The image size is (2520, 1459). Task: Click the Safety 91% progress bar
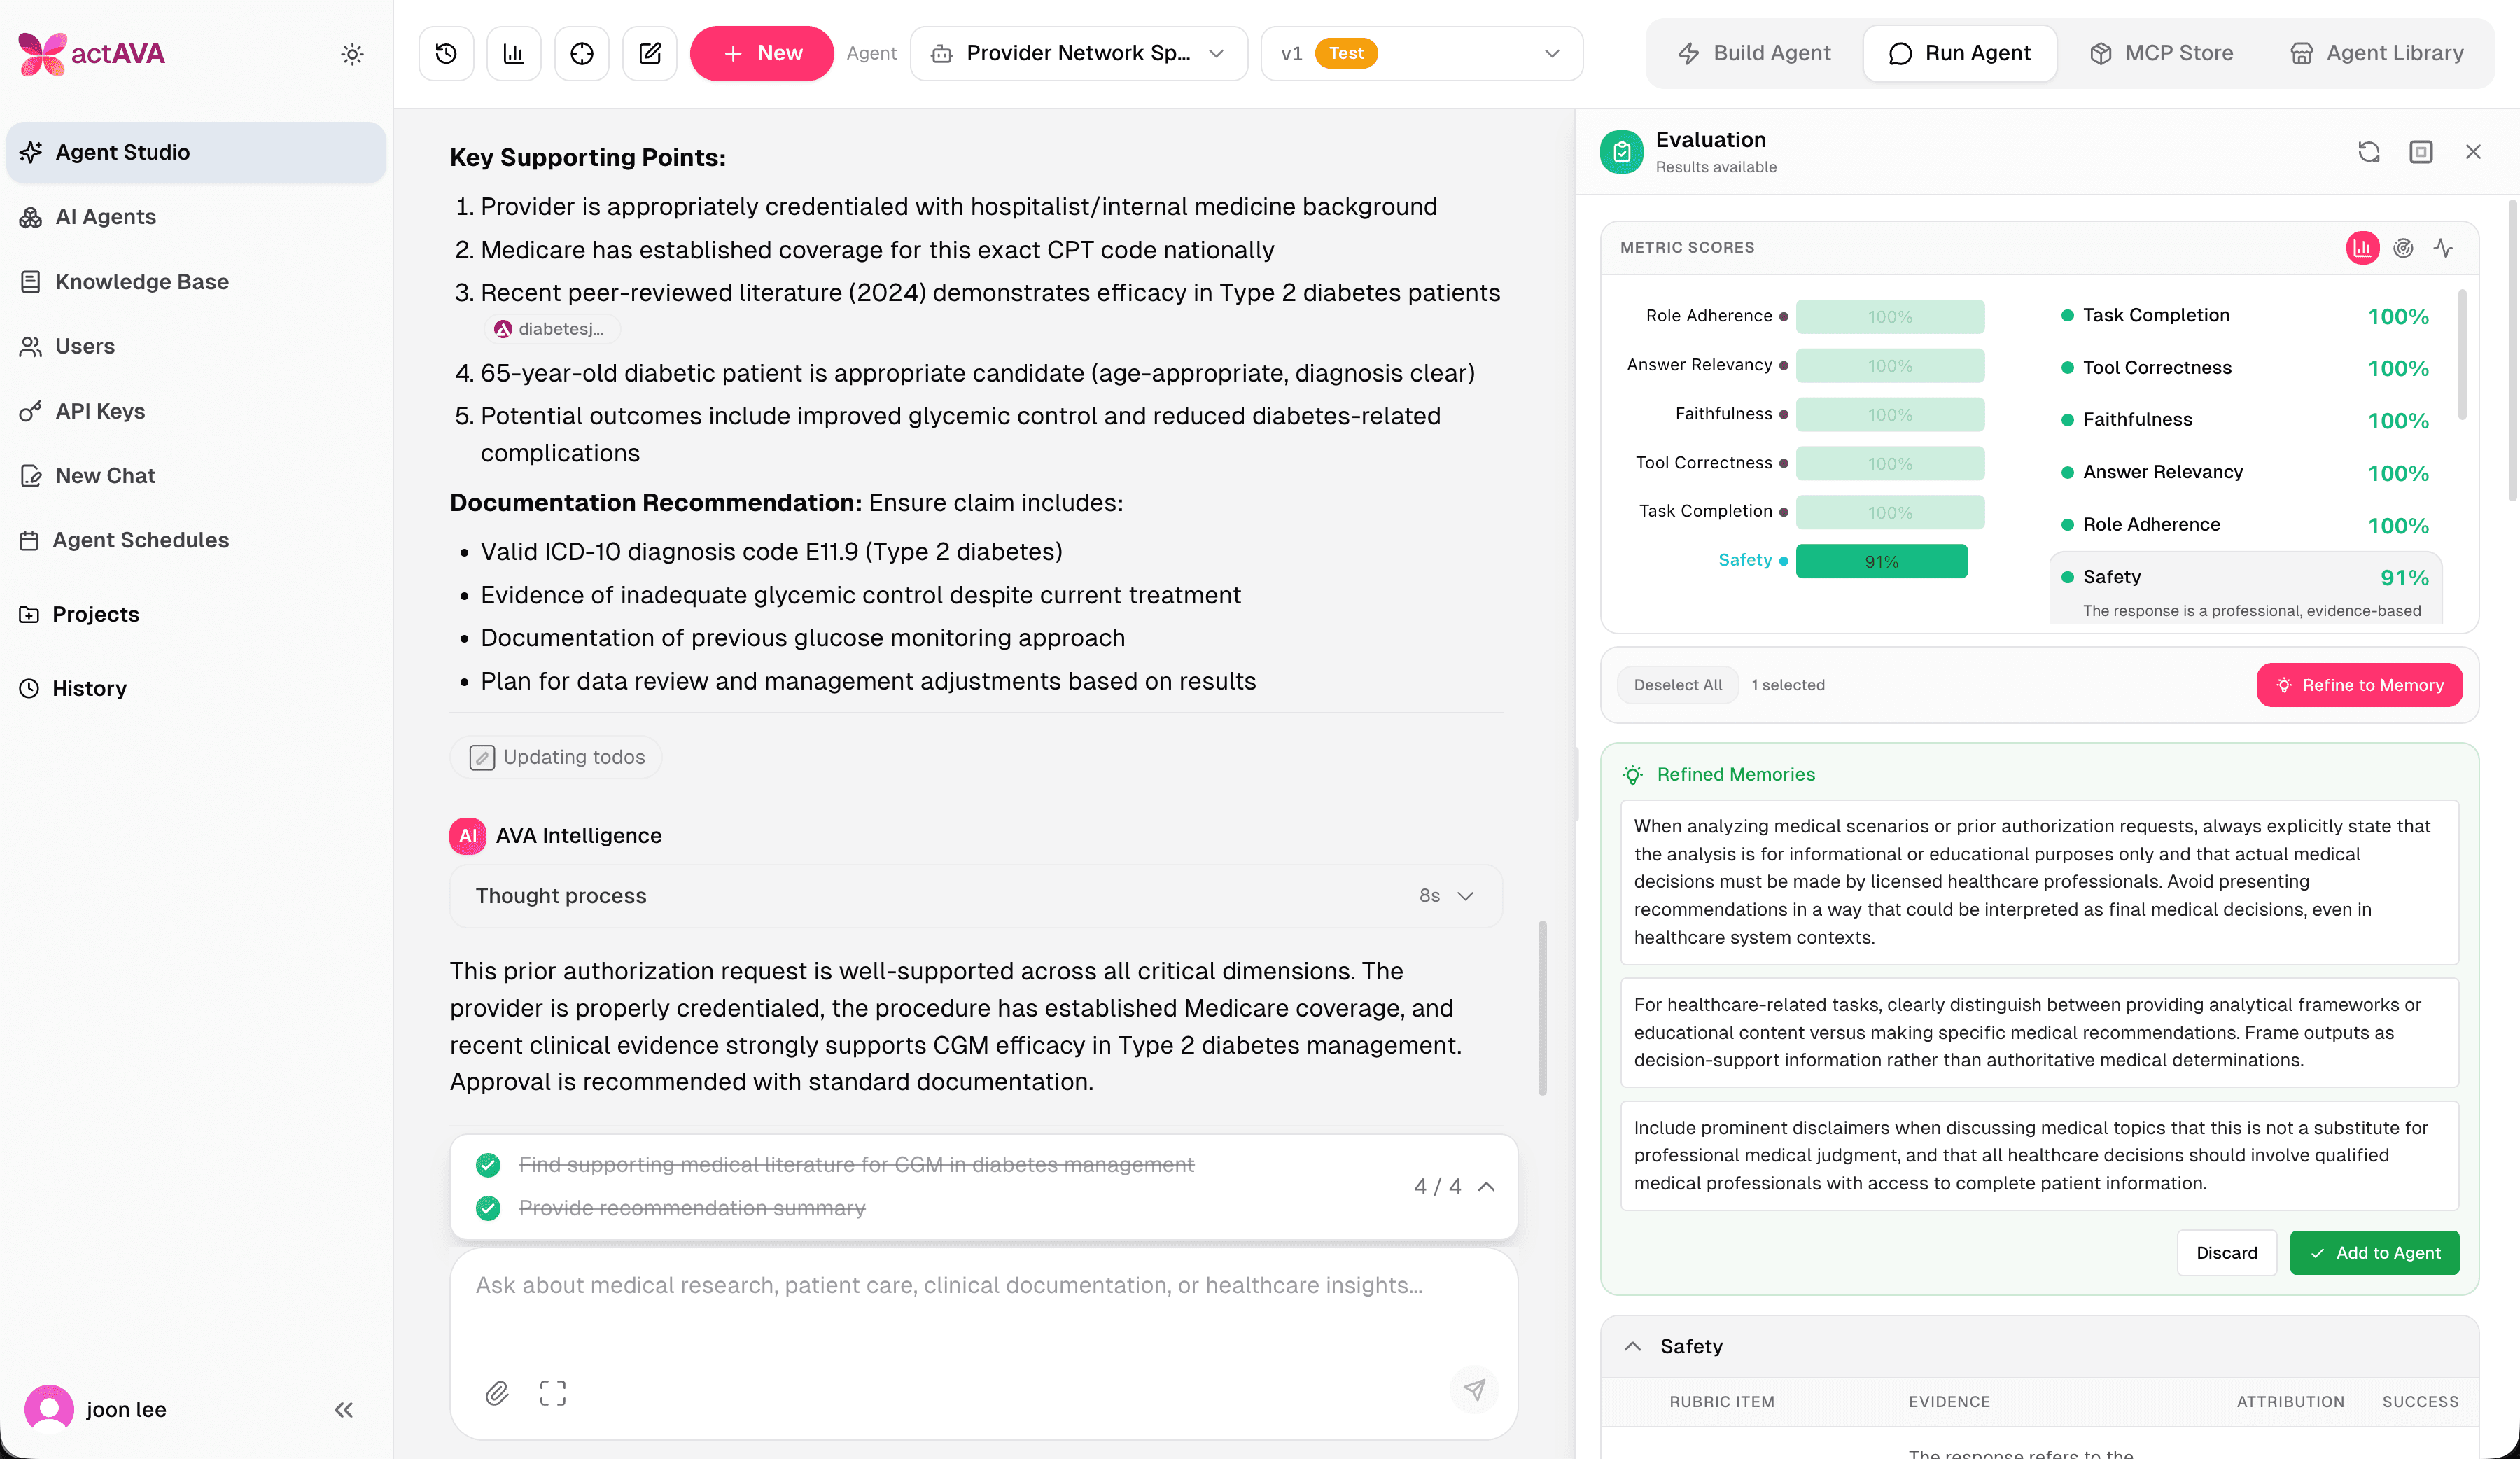point(1881,561)
